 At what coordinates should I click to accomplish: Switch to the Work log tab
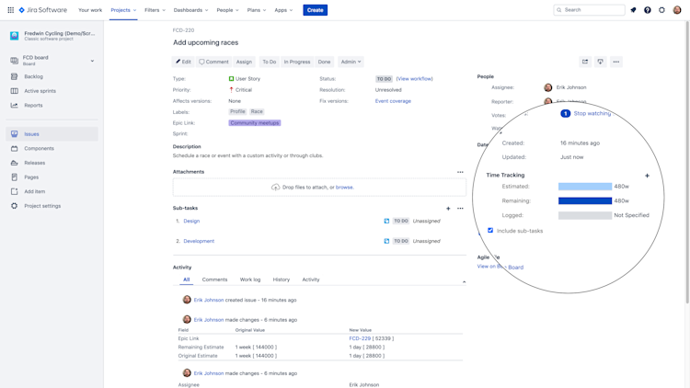pyautogui.click(x=250, y=280)
